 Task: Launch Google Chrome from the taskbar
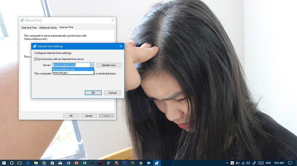pyautogui.click(x=141, y=163)
